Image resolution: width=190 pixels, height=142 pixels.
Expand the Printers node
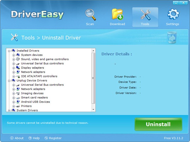14,106
